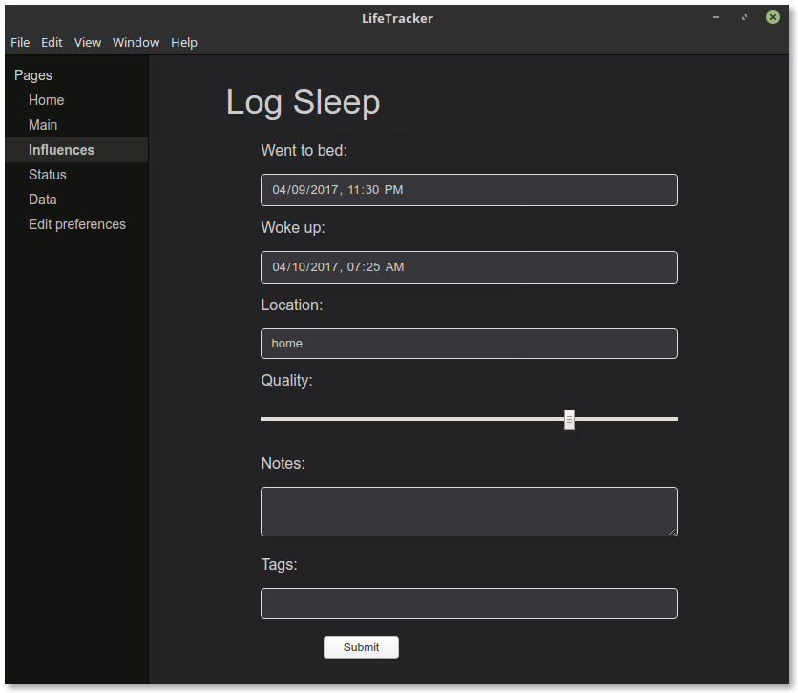The height and width of the screenshot is (693, 798).
Task: Click the "Woke up:" label
Action: tap(293, 228)
